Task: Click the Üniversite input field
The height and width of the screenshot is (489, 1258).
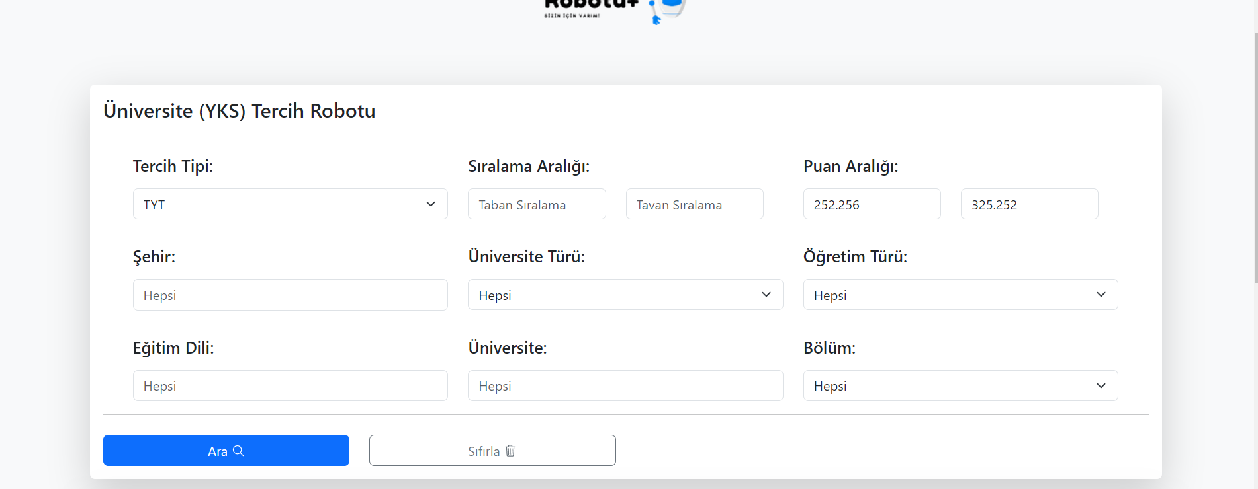Action: [x=625, y=385]
